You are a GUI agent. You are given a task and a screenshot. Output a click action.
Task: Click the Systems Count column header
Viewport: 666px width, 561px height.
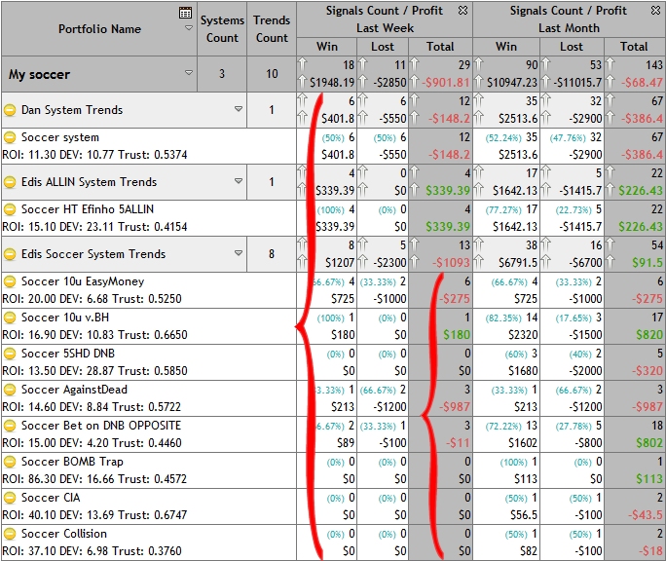coord(222,28)
